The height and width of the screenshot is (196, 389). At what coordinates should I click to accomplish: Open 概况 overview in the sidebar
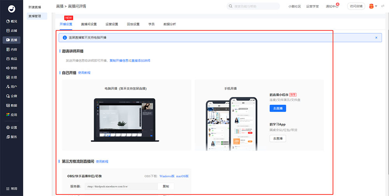(11, 21)
